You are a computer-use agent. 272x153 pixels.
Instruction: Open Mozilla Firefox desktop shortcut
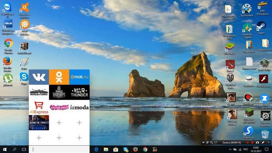7,64
